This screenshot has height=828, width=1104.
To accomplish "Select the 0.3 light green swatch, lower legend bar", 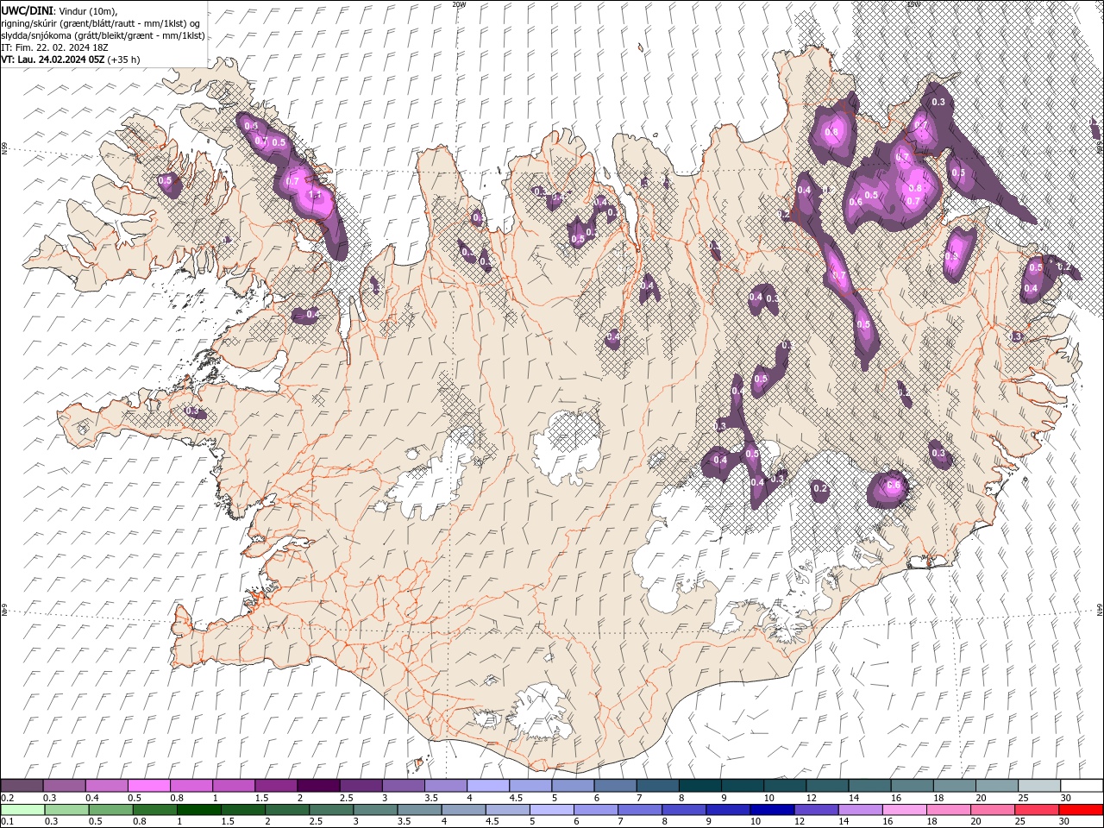I will click(66, 810).
